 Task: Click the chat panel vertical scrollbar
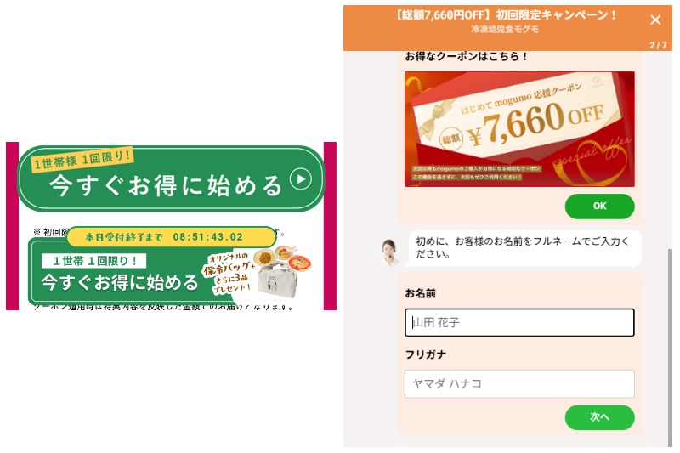tap(670, 347)
